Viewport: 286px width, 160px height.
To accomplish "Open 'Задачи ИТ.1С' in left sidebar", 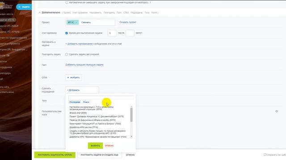I will pyautogui.click(x=7, y=20).
